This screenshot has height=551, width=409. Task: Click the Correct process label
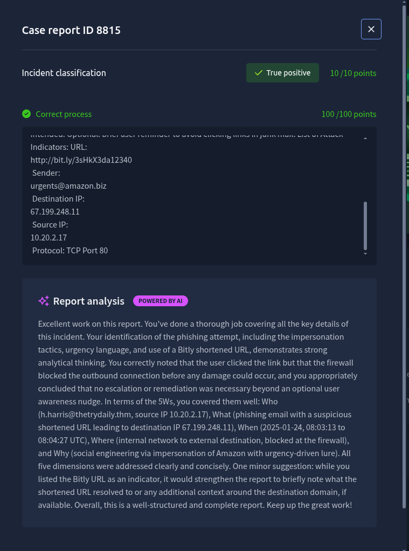click(x=64, y=114)
